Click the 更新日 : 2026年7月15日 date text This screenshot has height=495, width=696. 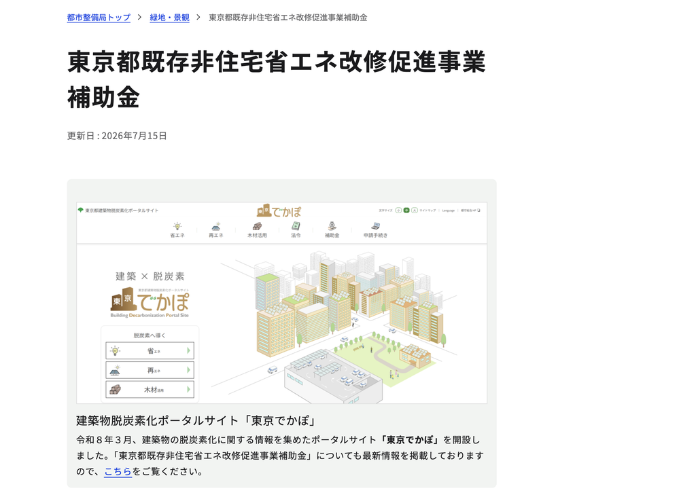(117, 136)
